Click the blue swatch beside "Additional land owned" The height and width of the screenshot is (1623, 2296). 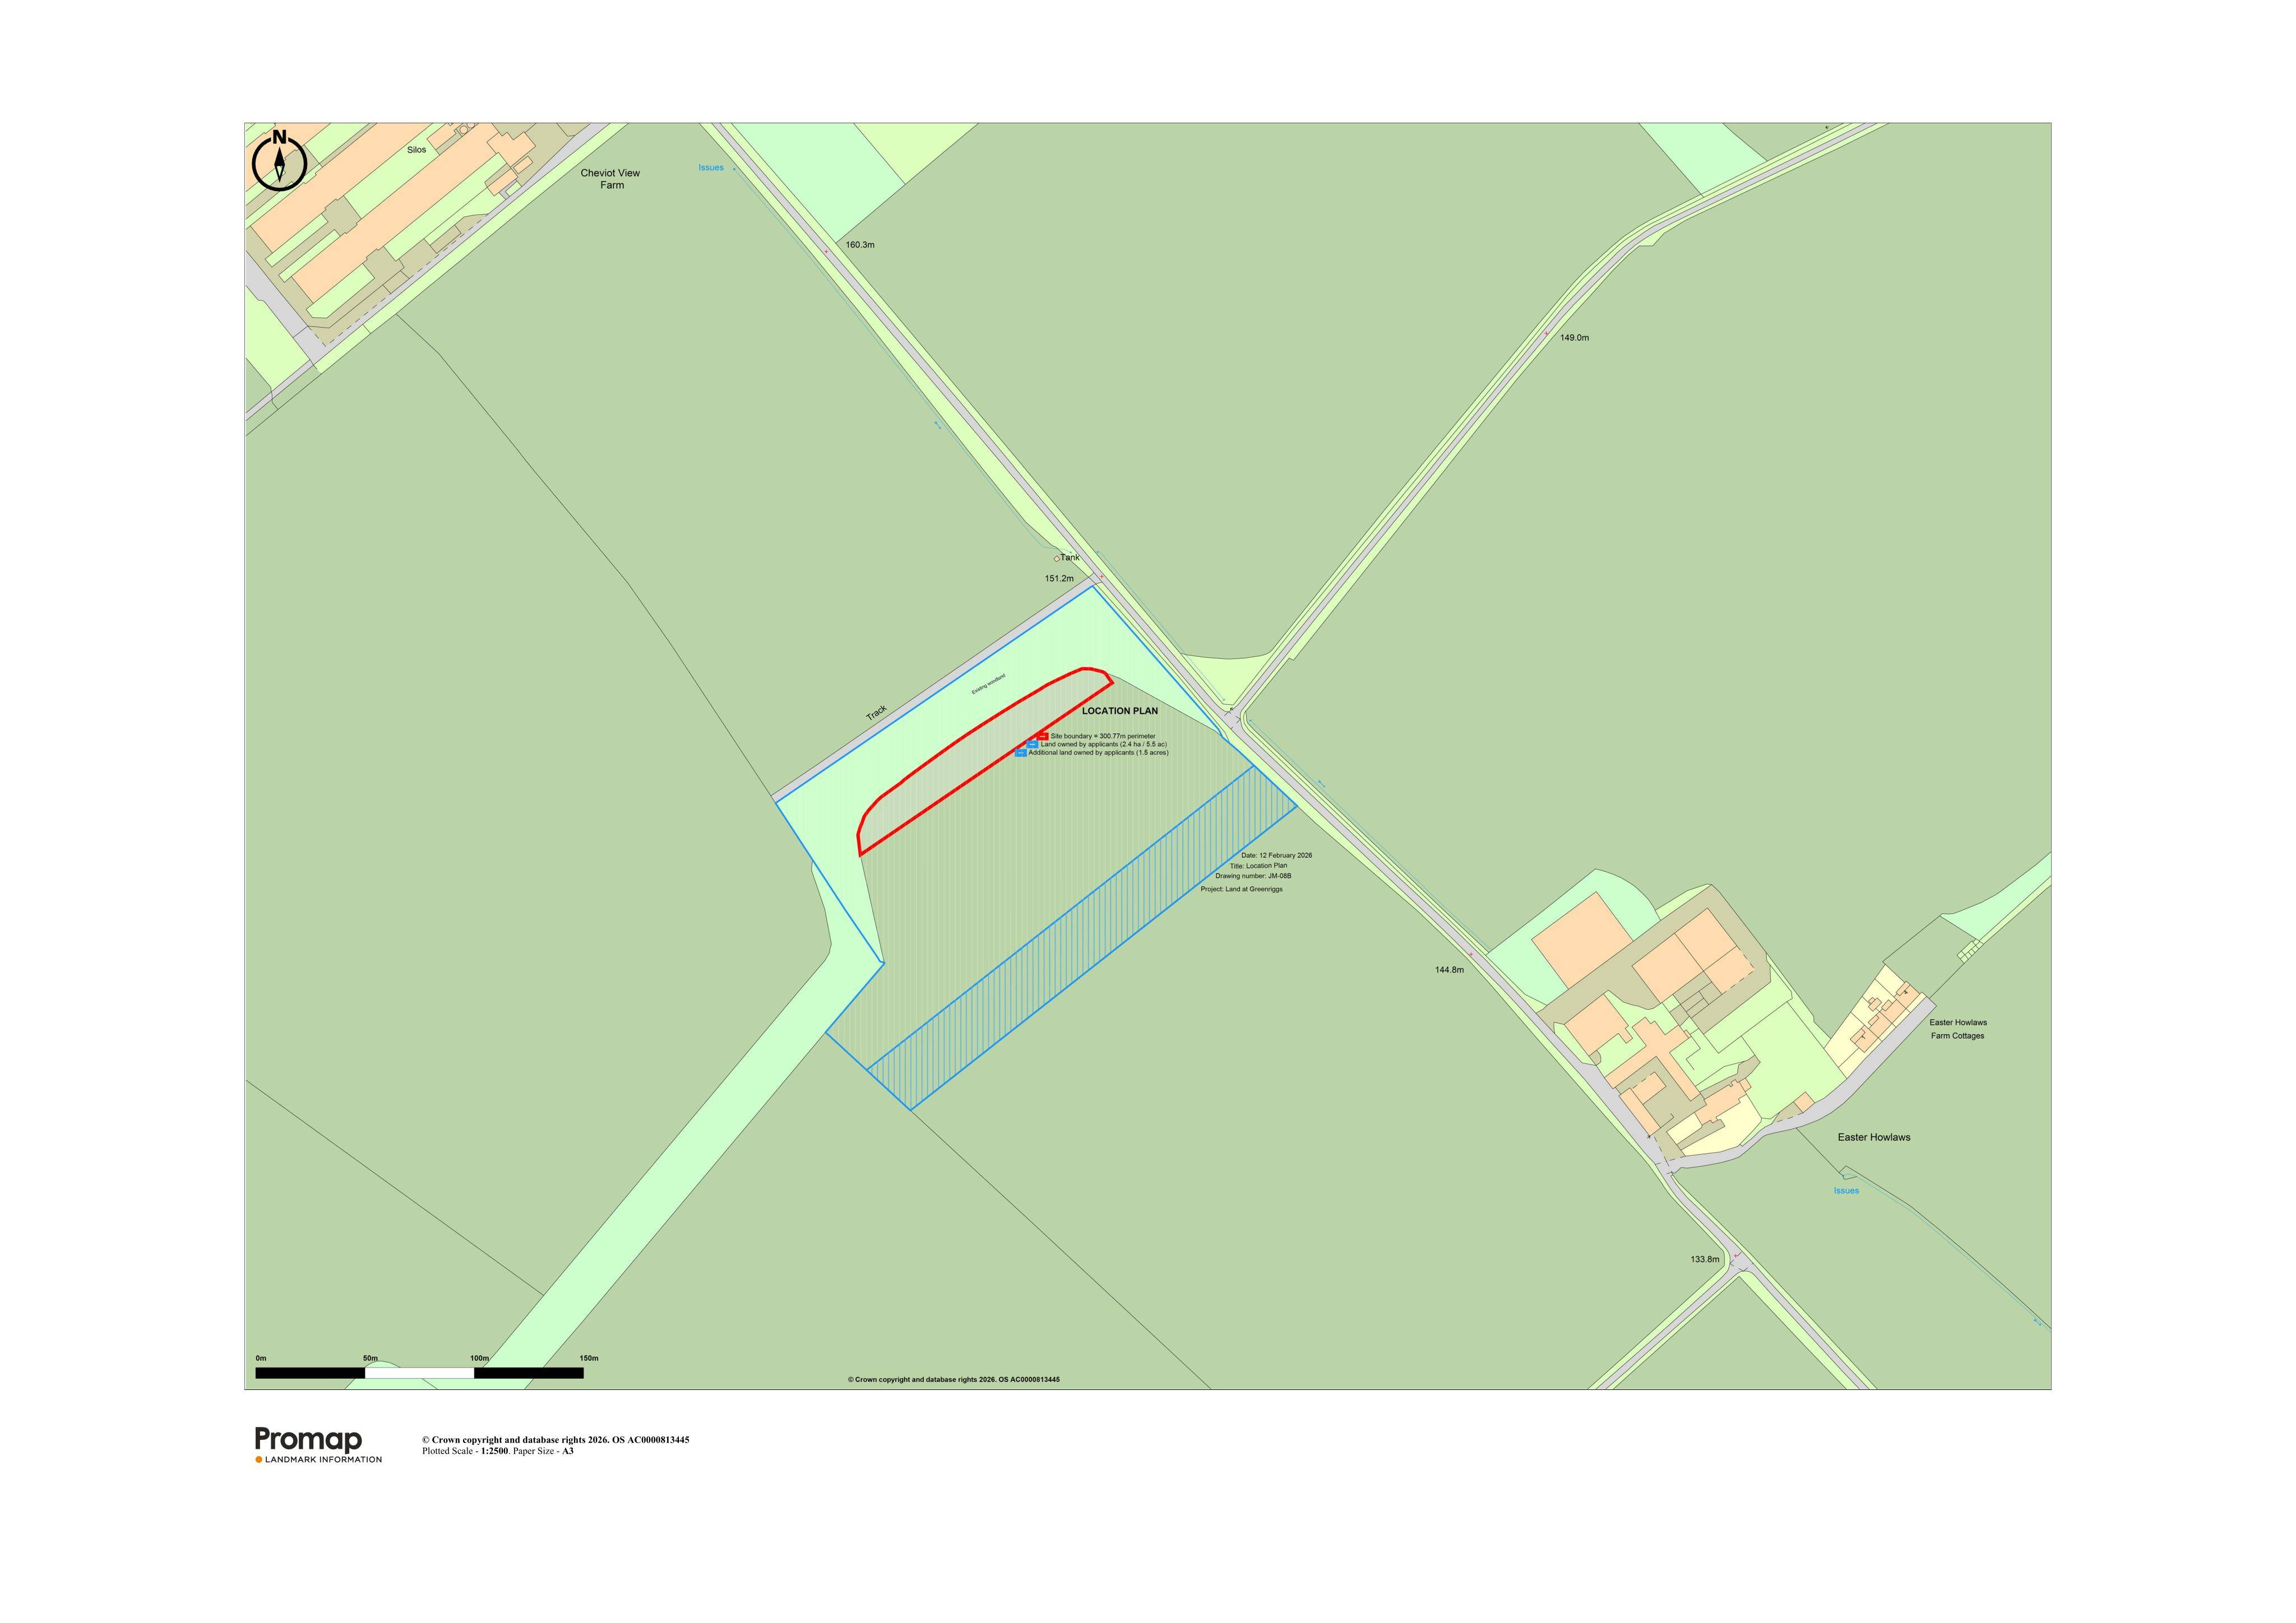[x=1021, y=752]
